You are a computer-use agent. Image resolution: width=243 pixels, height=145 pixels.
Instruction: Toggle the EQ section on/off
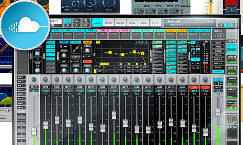pyautogui.click(x=98, y=42)
